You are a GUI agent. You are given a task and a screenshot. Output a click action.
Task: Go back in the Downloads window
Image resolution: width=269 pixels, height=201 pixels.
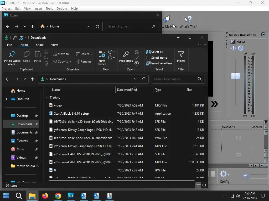(8, 79)
